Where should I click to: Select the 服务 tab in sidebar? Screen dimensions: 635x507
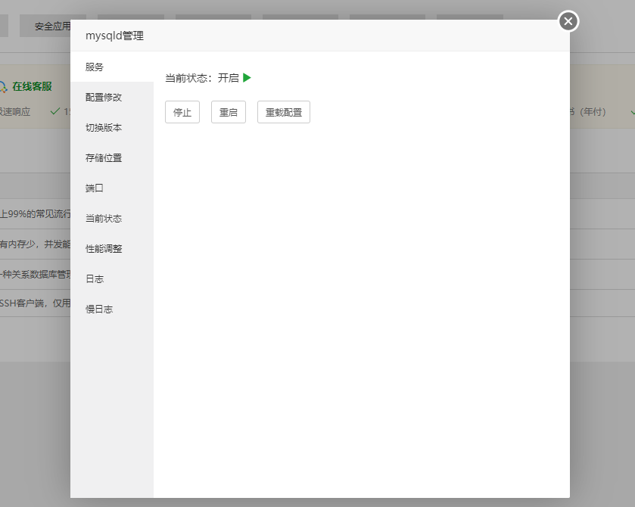[x=112, y=67]
